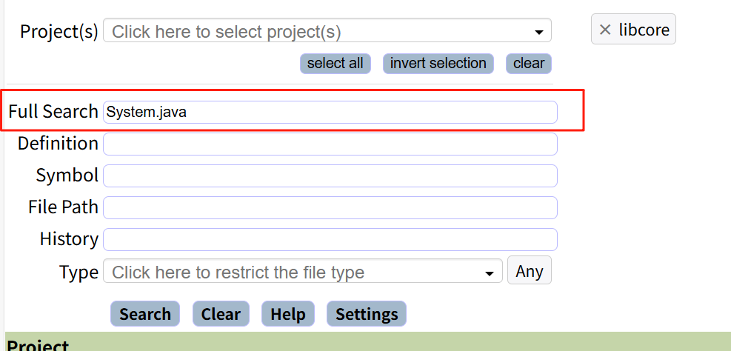Viewport: 731px width, 351px height.
Task: Open the Help button
Action: (288, 314)
